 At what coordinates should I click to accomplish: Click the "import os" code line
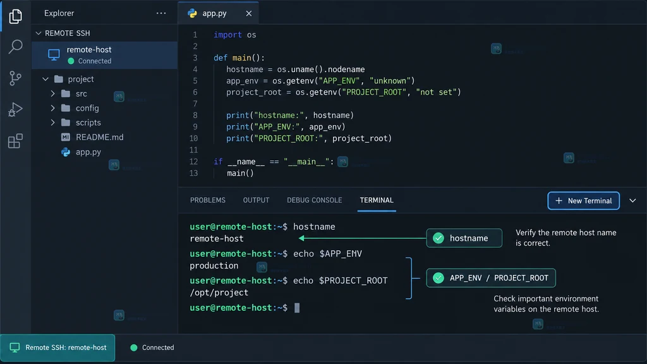coord(235,35)
